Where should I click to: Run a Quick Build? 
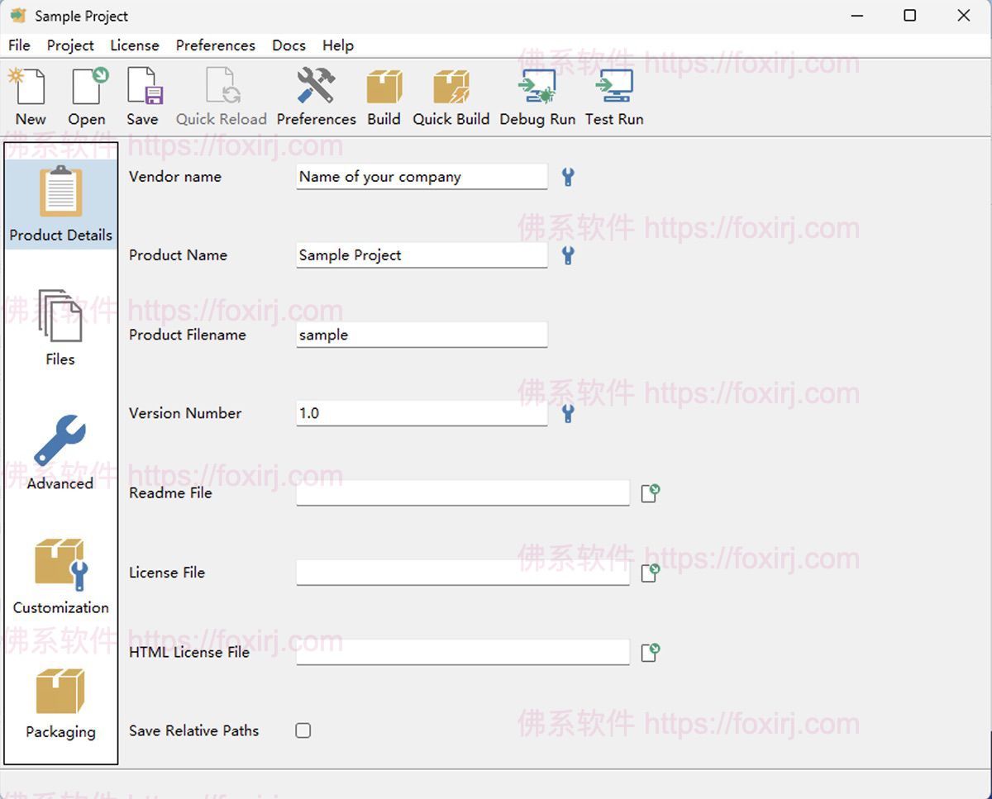(451, 91)
